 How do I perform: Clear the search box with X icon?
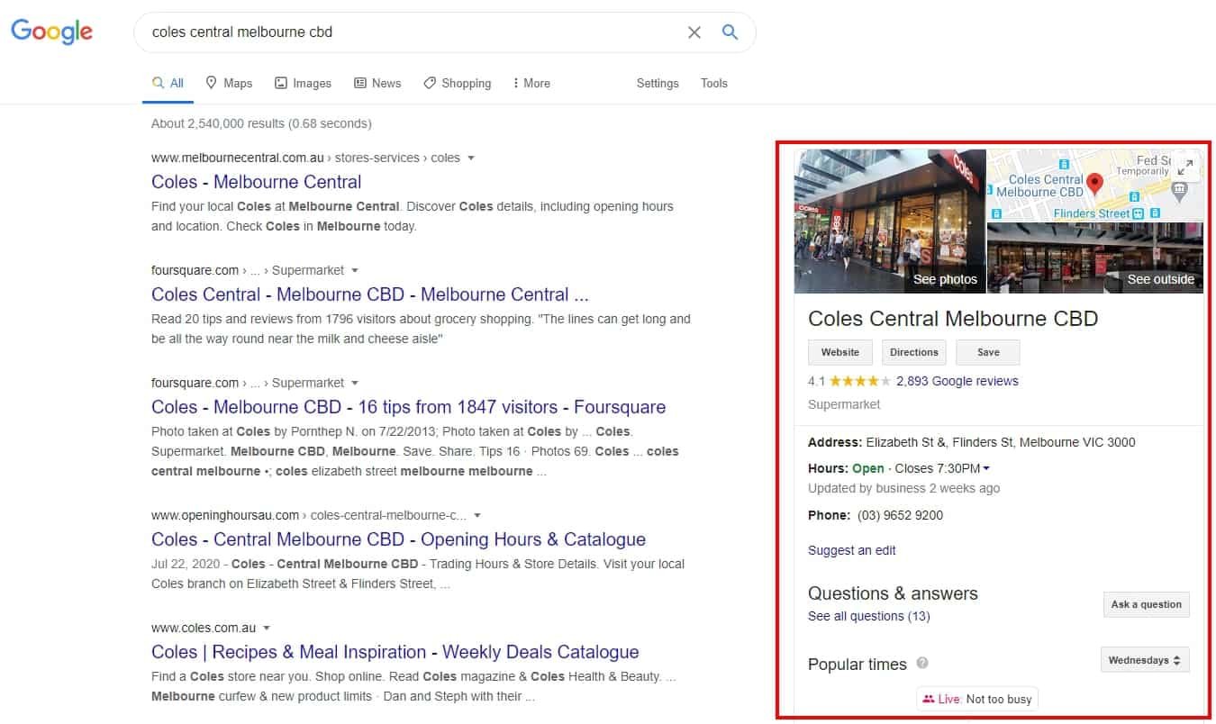click(x=694, y=32)
